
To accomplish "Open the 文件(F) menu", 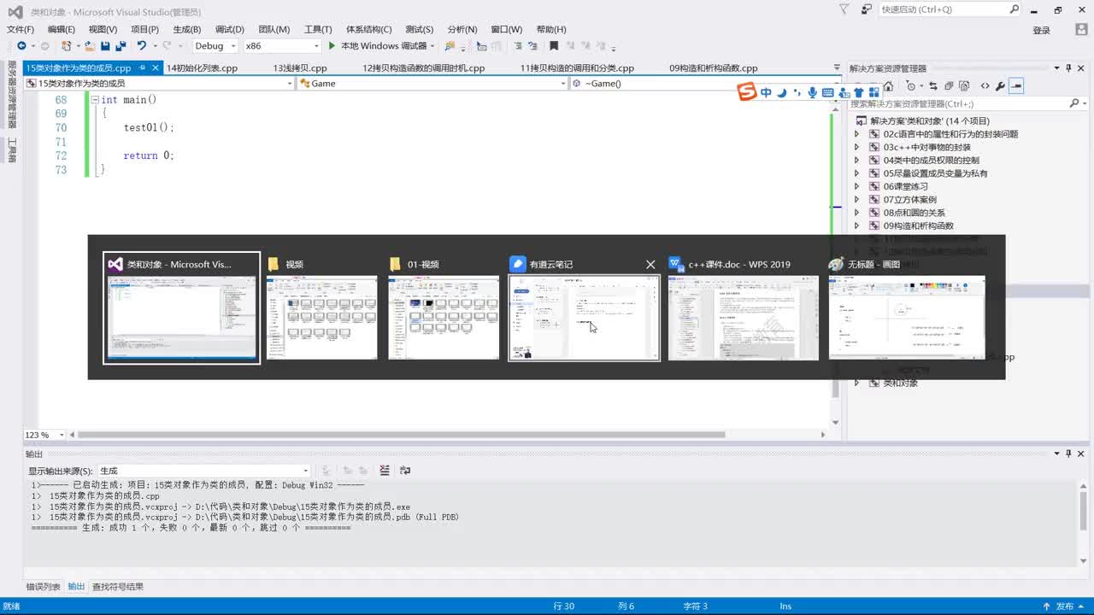I will (21, 29).
